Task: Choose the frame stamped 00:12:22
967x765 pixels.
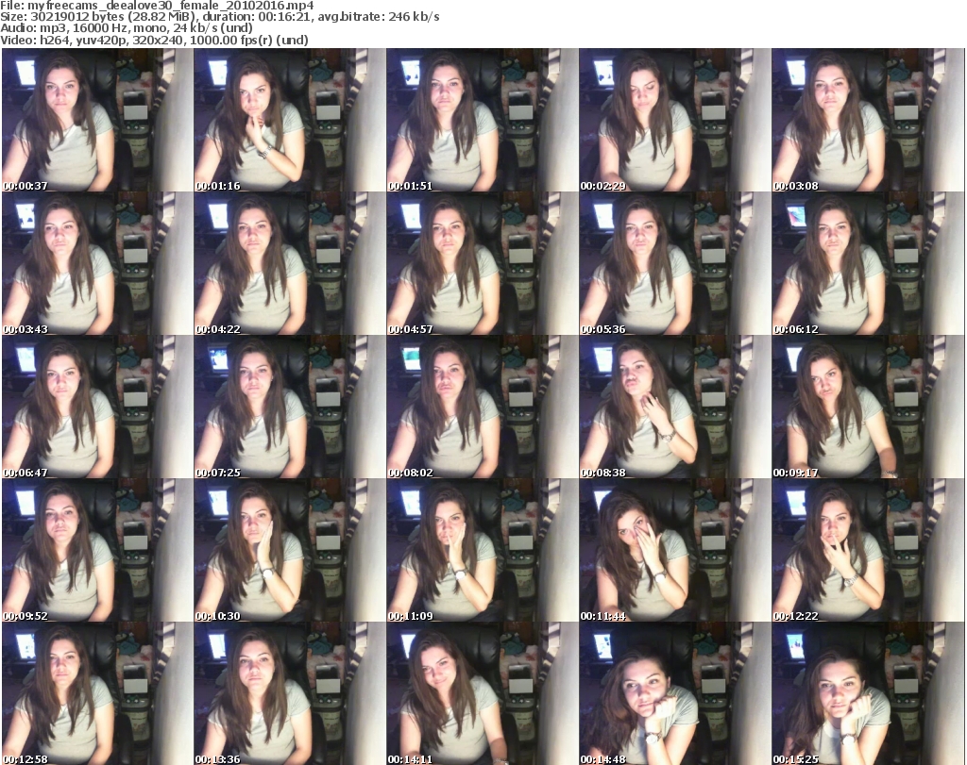Action: (x=868, y=551)
